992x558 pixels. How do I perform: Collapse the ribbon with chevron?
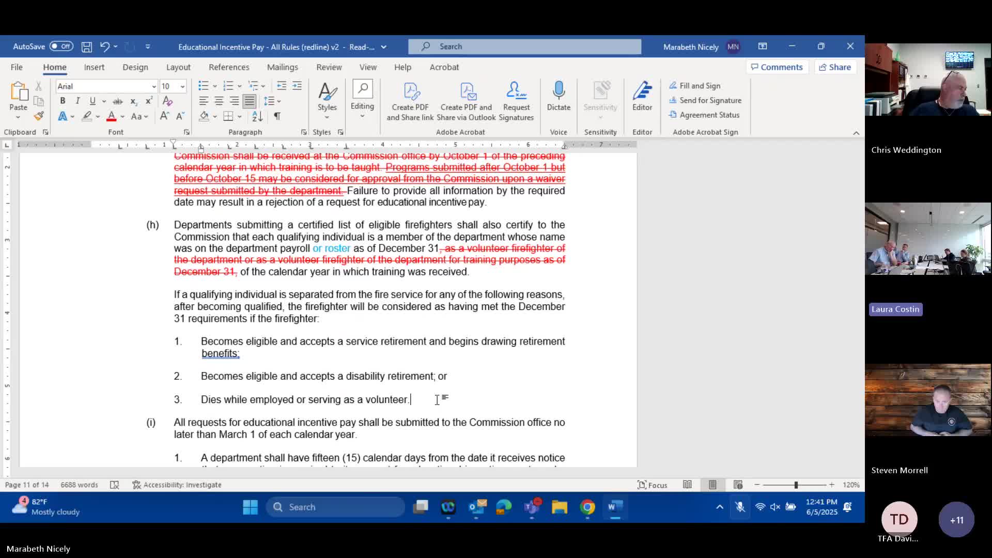[x=856, y=133]
